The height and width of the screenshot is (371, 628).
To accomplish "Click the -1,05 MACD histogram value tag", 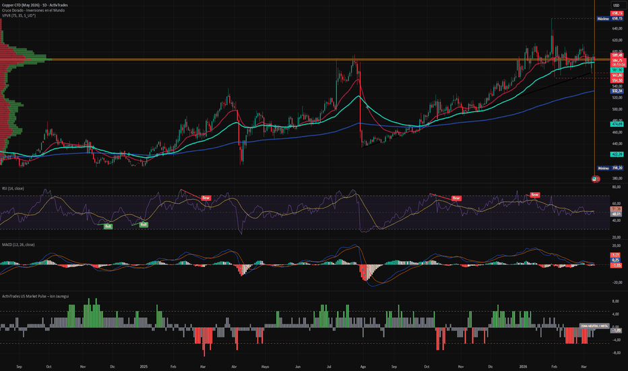I will click(617, 265).
